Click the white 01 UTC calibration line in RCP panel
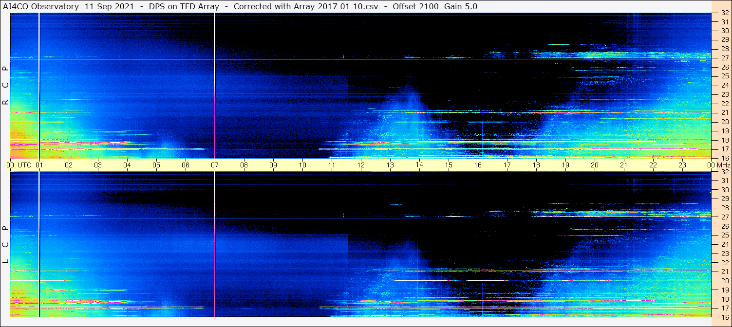Image resolution: width=732 pixels, height=327 pixels. click(x=39, y=86)
